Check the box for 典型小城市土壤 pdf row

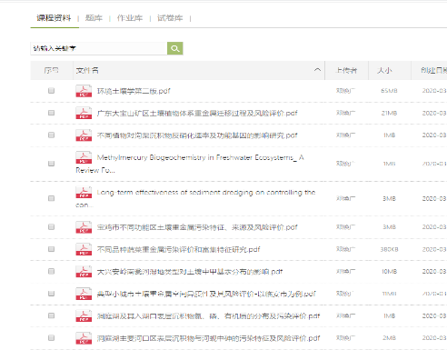click(x=51, y=294)
